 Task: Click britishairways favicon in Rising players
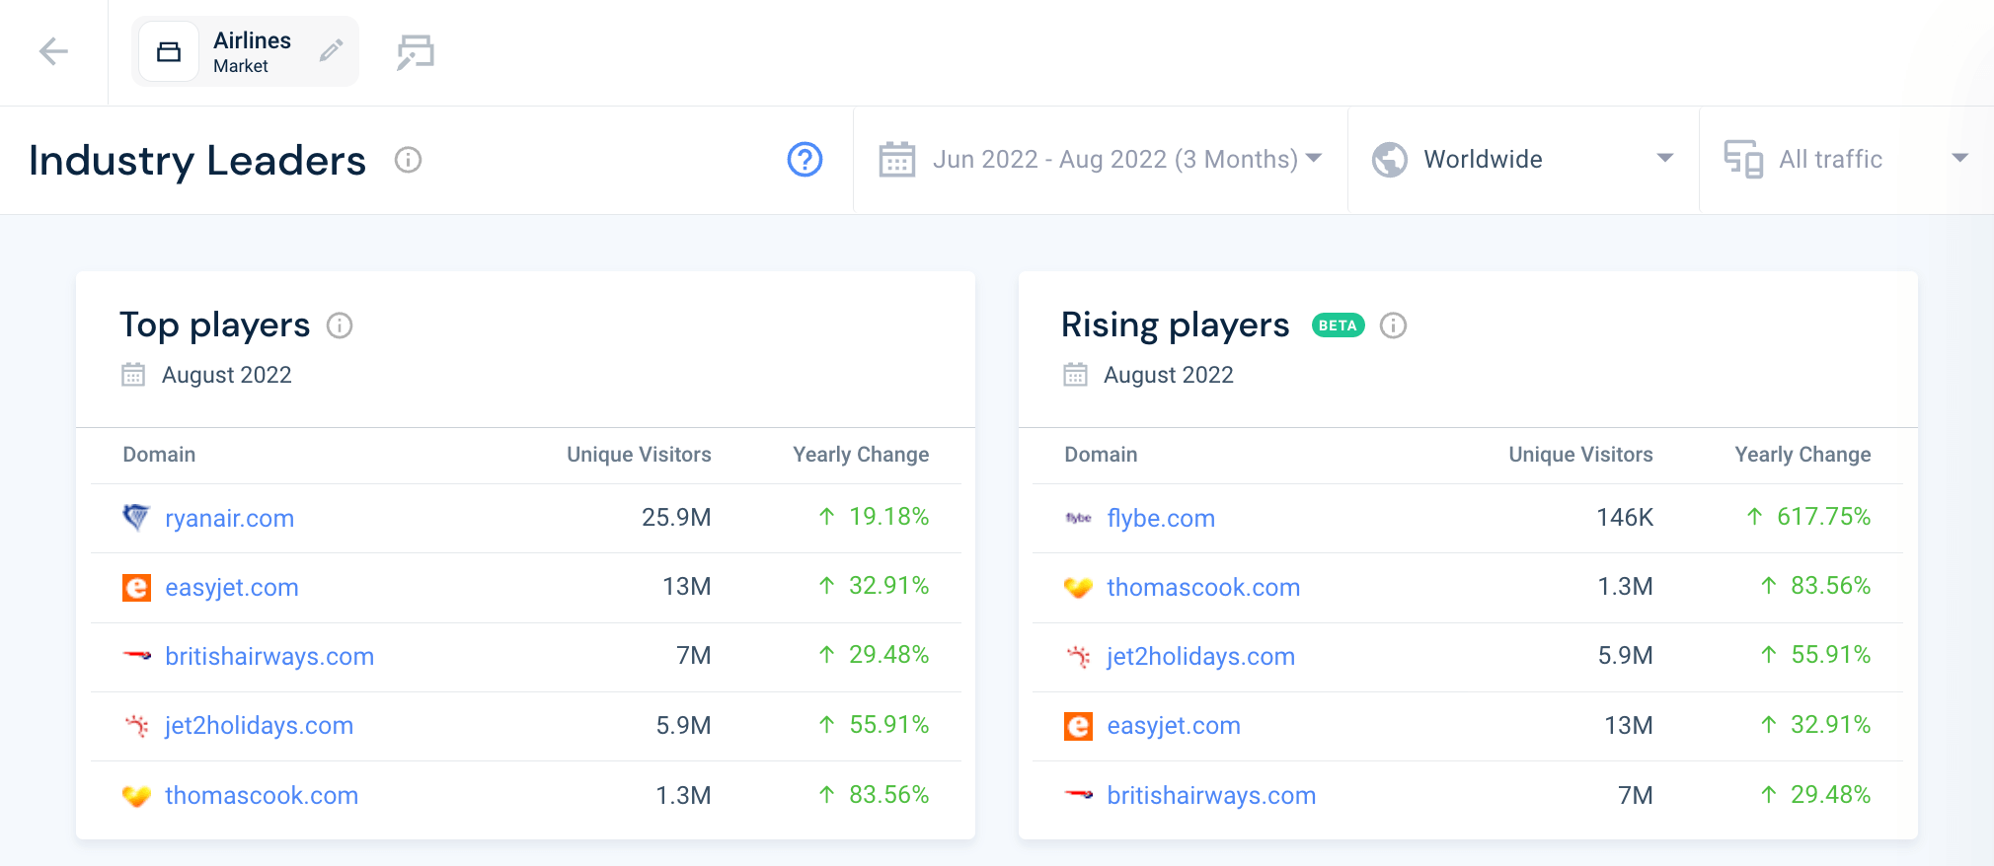point(1078,794)
